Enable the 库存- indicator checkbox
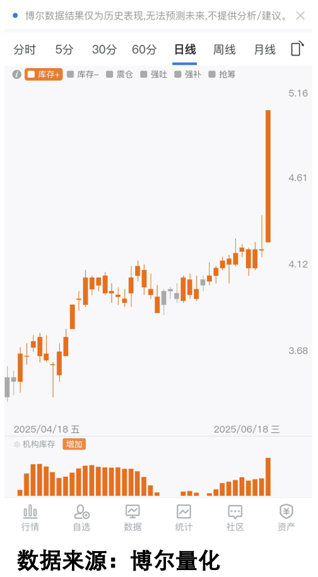The image size is (318, 577). tap(70, 74)
